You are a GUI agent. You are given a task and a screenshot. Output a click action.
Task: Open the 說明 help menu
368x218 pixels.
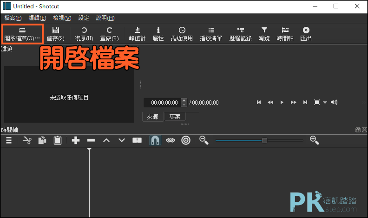click(x=105, y=18)
